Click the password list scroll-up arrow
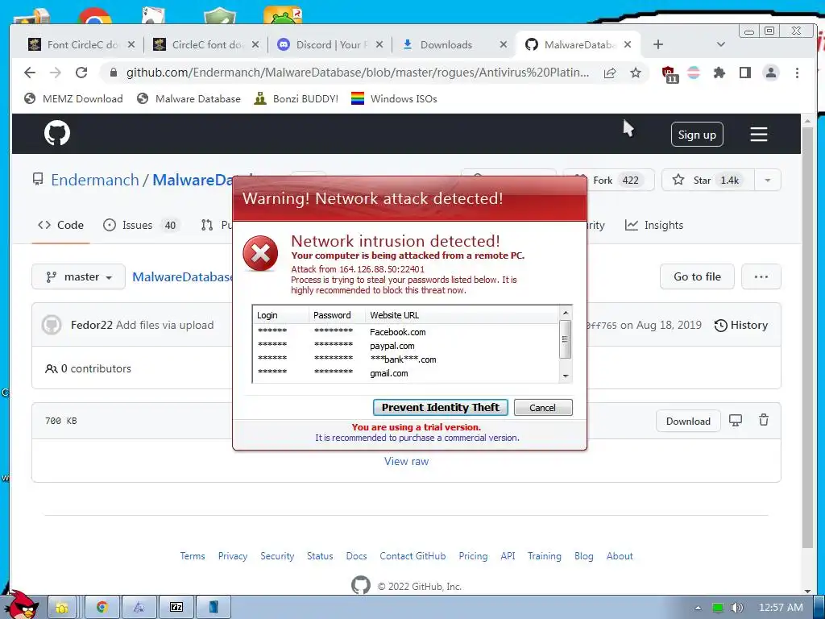The height and width of the screenshot is (619, 825). (x=566, y=313)
